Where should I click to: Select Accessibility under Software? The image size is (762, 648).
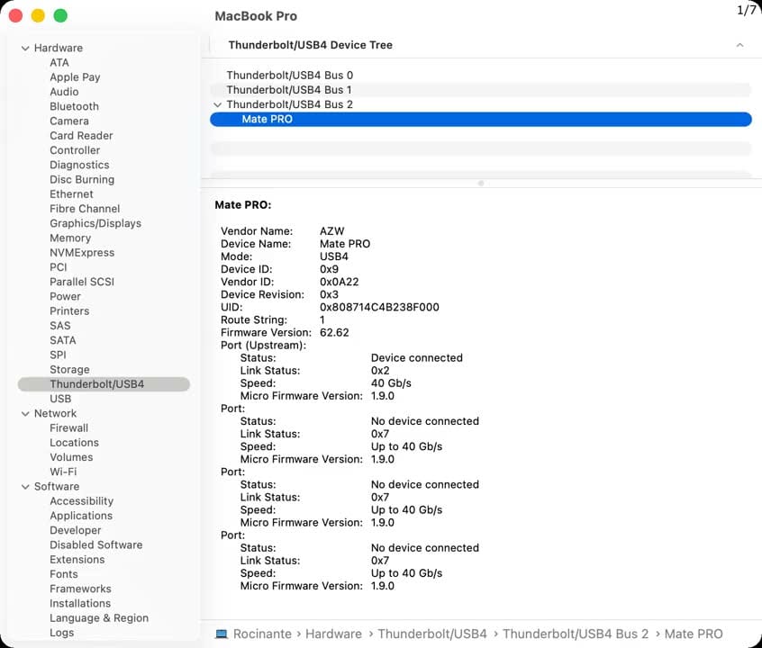pyautogui.click(x=82, y=501)
